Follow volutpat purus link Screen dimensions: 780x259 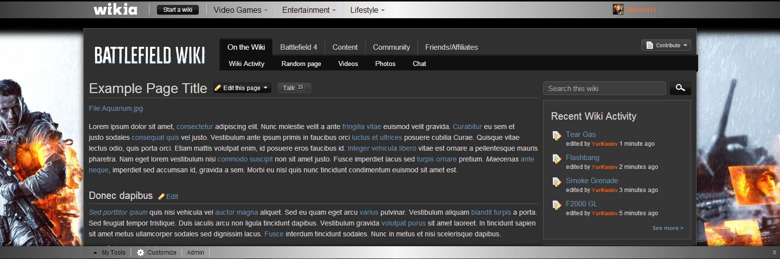[x=404, y=223]
